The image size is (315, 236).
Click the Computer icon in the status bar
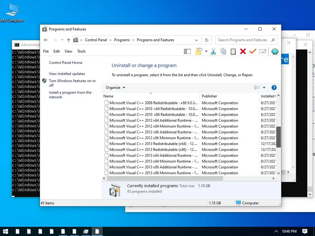[238, 203]
